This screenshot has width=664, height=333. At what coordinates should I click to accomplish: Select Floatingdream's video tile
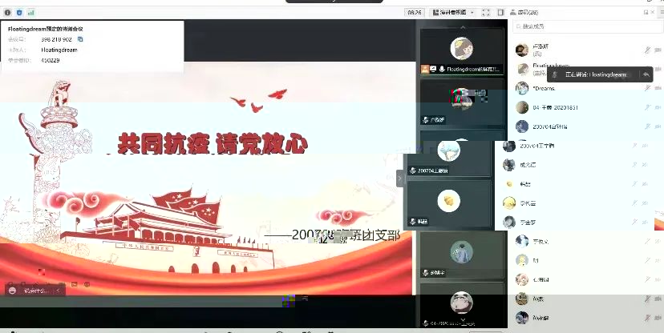click(x=461, y=51)
